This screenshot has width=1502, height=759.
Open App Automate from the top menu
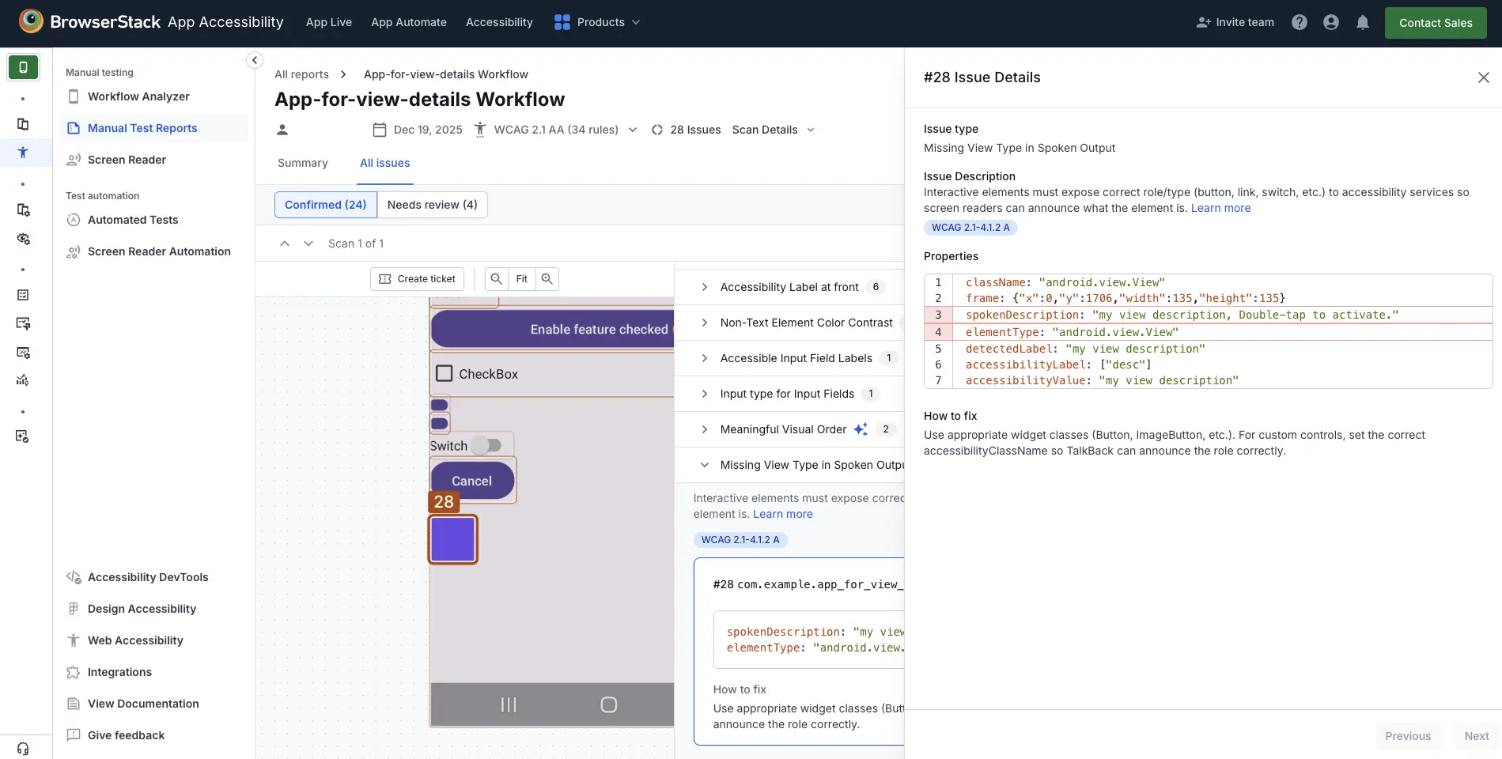point(408,23)
